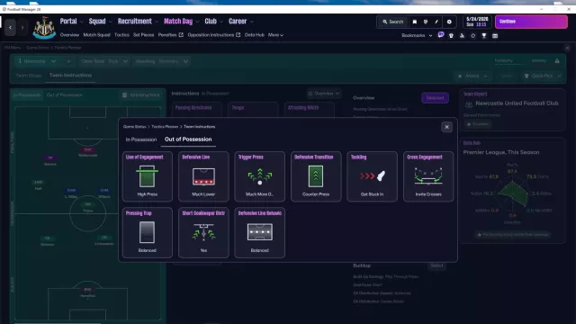576x324 pixels.
Task: Open the bookmark icon beside Search
Action: click(414, 22)
